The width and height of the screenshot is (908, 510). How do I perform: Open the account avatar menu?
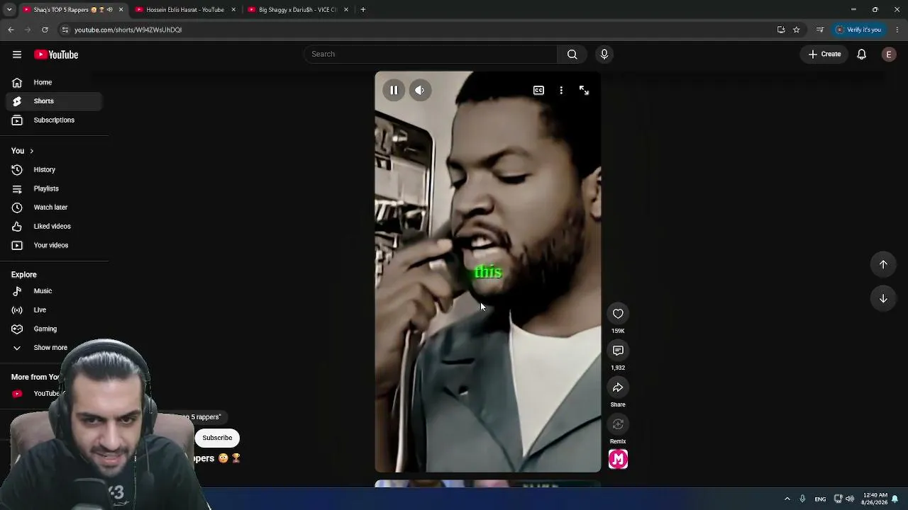coord(889,55)
